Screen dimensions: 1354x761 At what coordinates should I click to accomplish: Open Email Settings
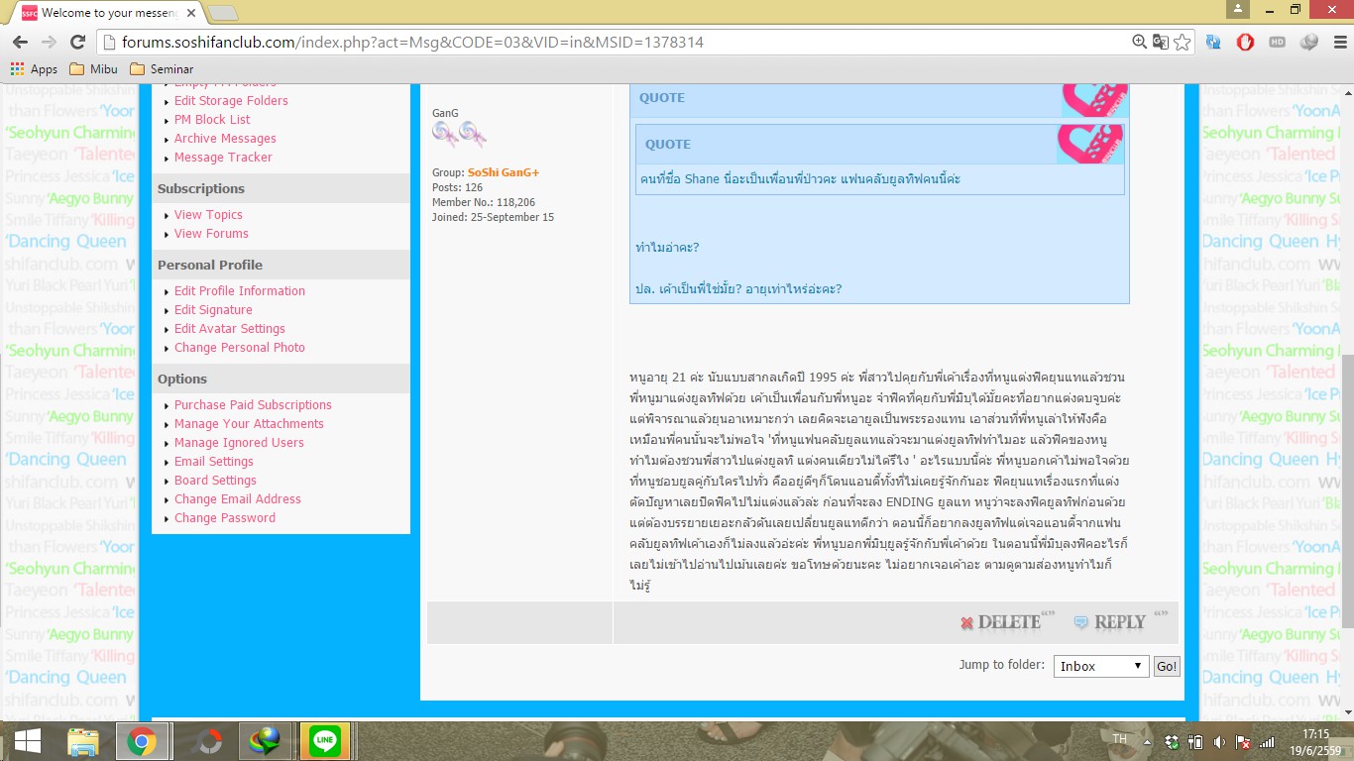click(x=214, y=462)
